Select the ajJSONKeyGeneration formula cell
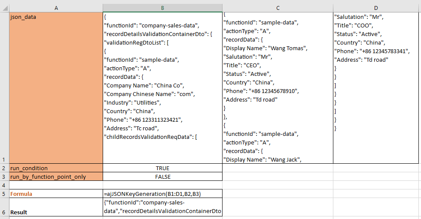The width and height of the screenshot is (421, 219). click(162, 194)
